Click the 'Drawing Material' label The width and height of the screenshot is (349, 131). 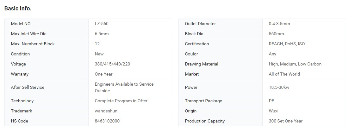(x=202, y=64)
